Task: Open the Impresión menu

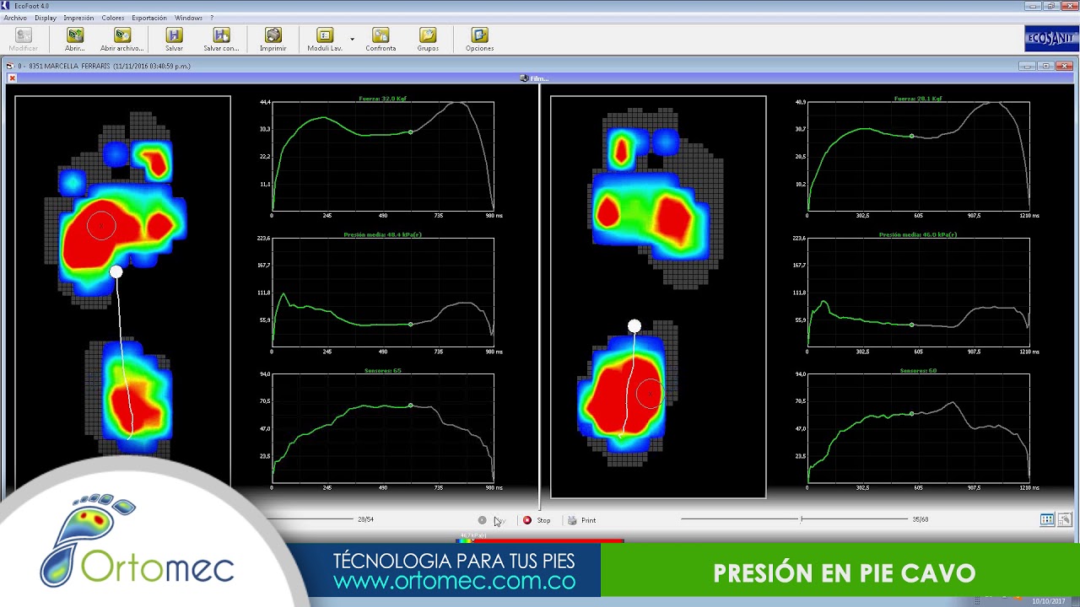Action: click(x=78, y=18)
